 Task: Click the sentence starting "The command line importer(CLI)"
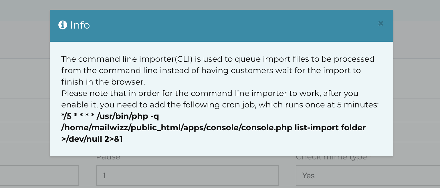[218, 70]
